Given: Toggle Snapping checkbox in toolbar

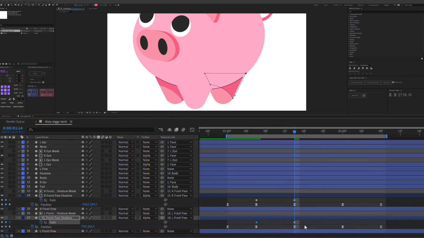Looking at the screenshot, I should 76,5.
